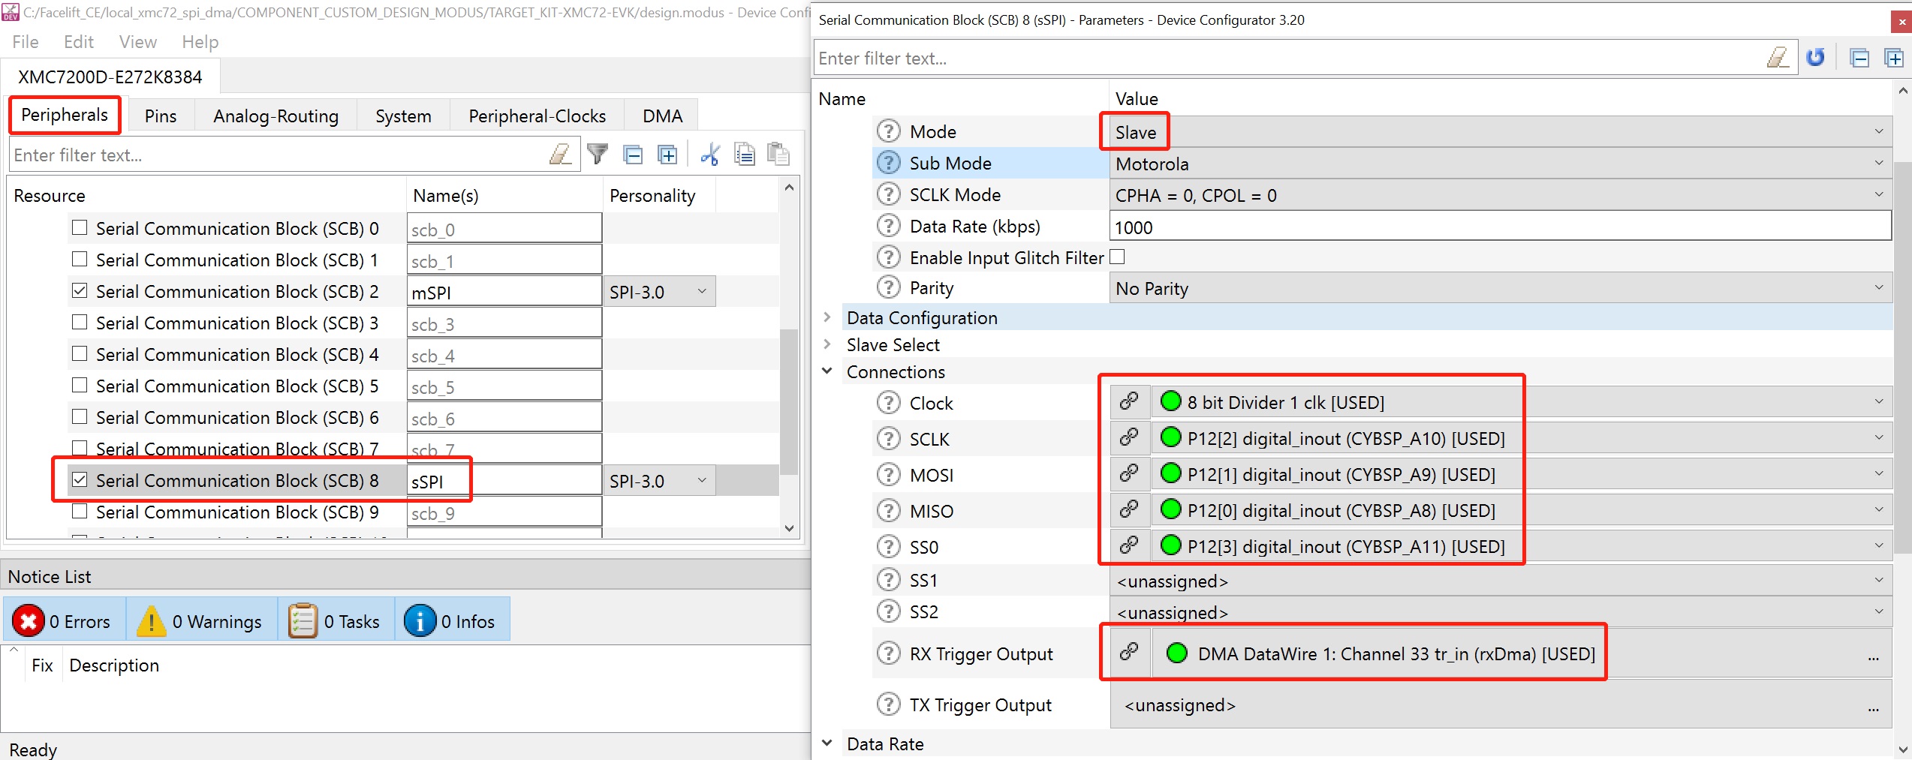Open the View menu

138,42
